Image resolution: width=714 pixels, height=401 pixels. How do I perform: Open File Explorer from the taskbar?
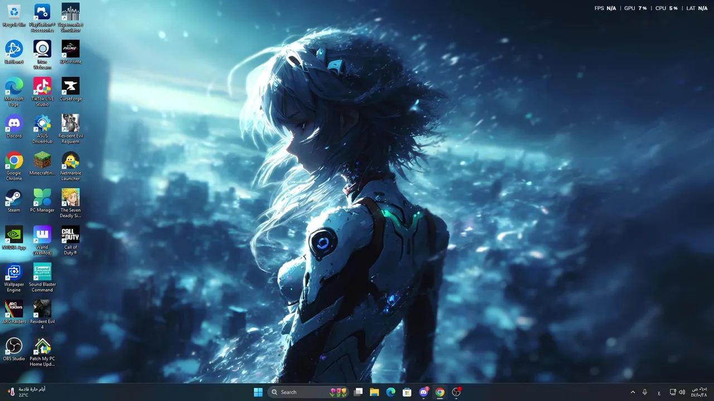(x=374, y=392)
